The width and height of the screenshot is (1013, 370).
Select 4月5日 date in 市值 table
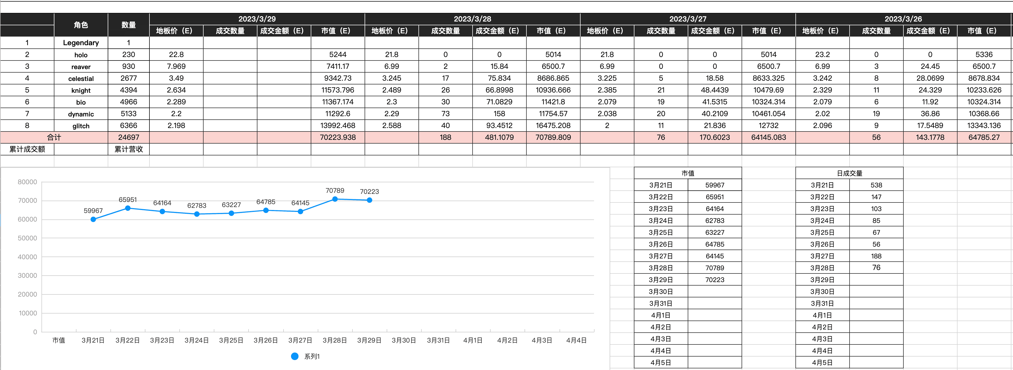(661, 362)
